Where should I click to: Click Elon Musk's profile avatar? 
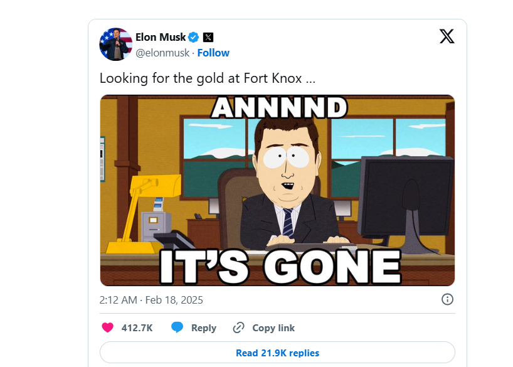[115, 45]
